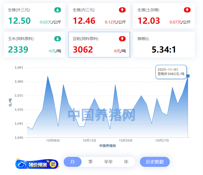The height and width of the screenshot is (175, 203).
Task: Open 历史数据 history page
Action: pos(155,162)
